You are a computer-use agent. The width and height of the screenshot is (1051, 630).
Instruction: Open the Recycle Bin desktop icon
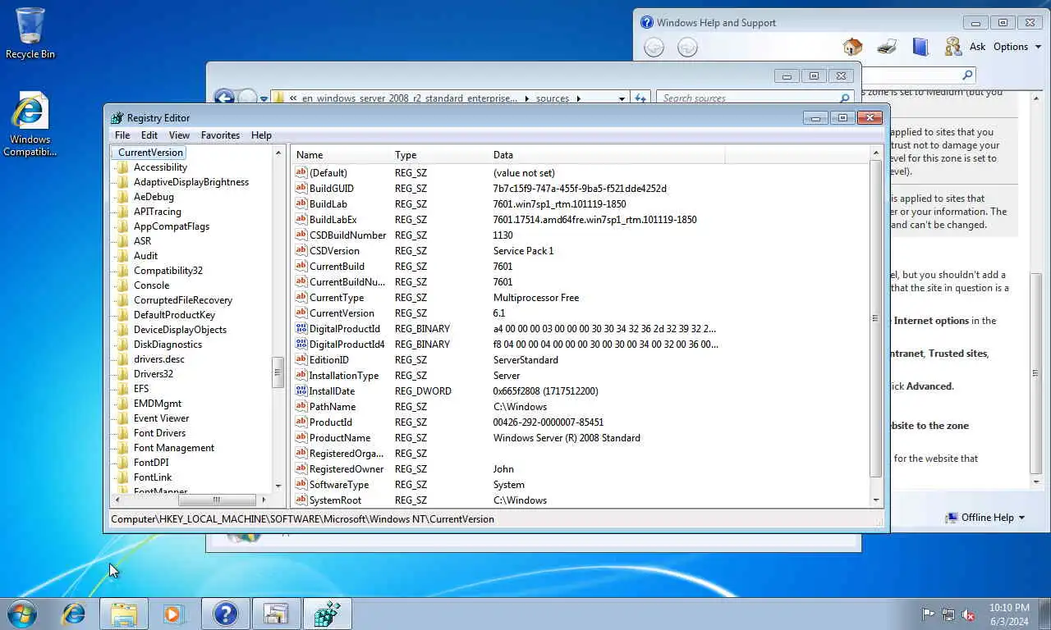[30, 34]
